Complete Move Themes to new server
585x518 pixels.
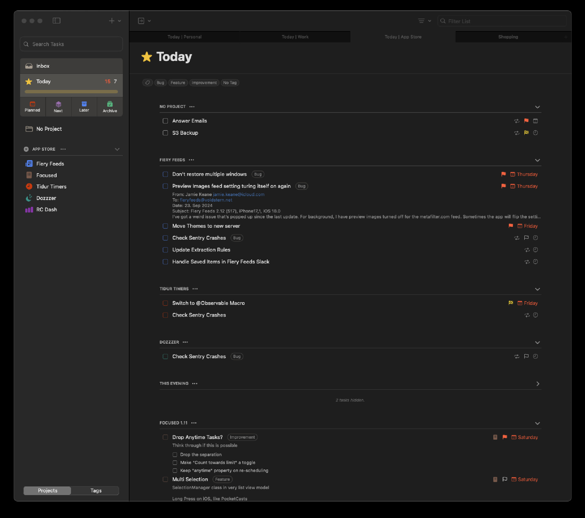165,226
